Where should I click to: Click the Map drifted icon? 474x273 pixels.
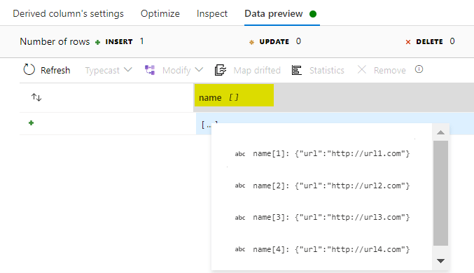[221, 70]
